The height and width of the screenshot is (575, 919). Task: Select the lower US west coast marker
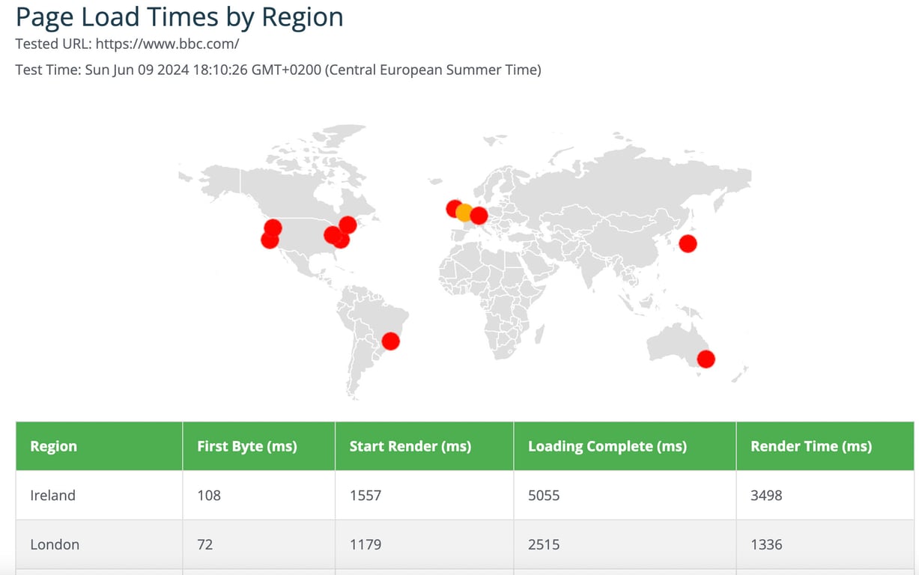click(x=270, y=240)
